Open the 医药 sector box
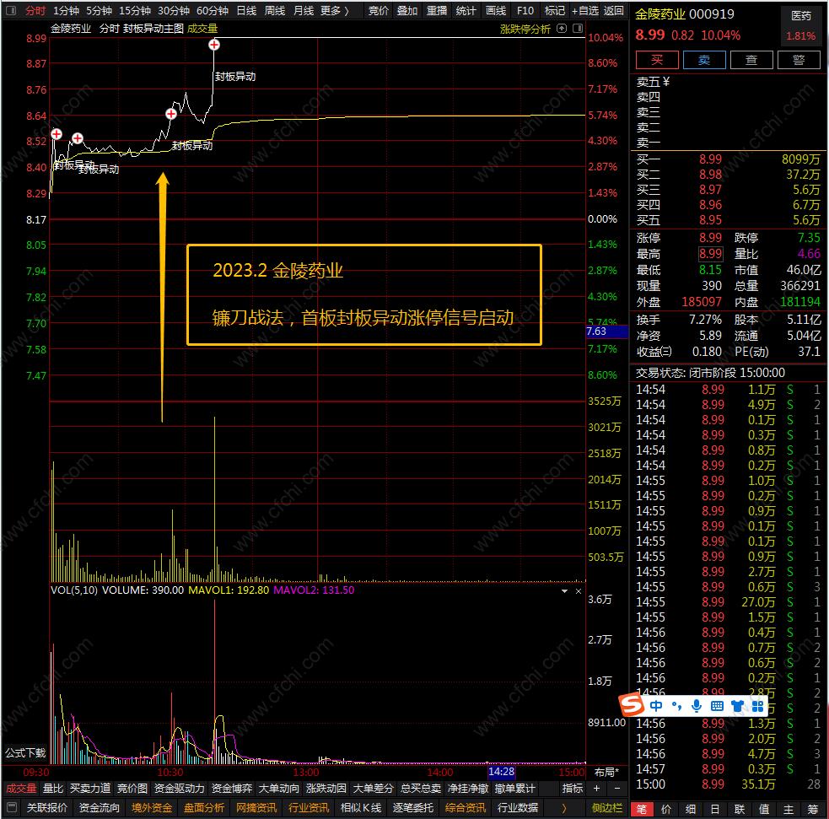Viewport: 829px width, 819px height. click(x=801, y=26)
